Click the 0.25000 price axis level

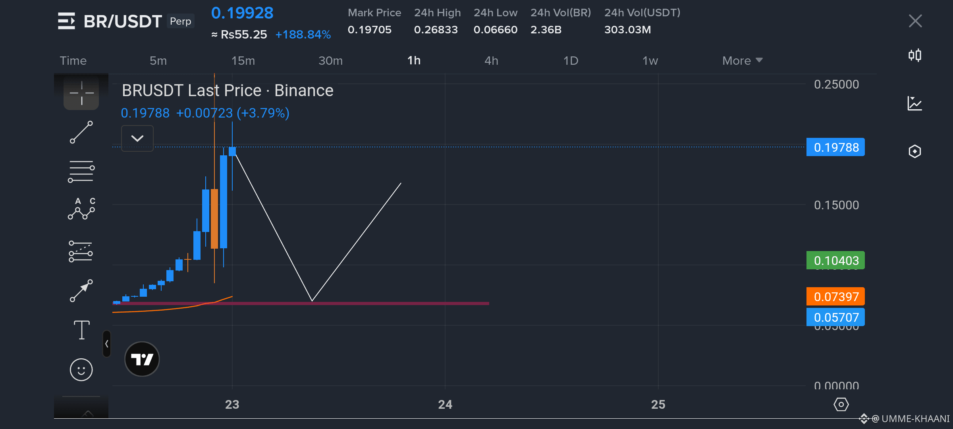click(x=836, y=84)
